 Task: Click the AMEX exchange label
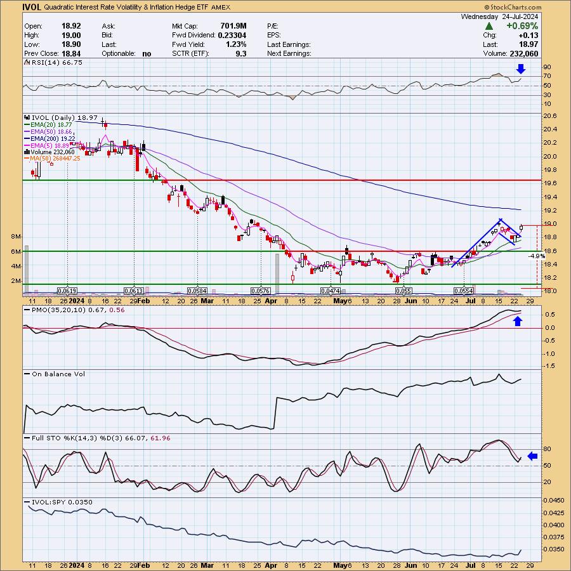220,7
